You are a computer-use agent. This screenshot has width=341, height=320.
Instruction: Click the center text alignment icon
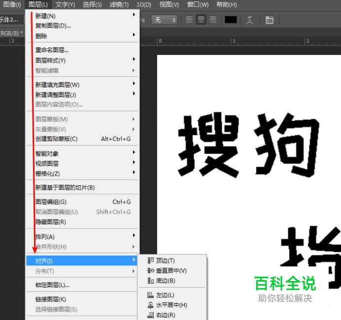tap(201, 20)
